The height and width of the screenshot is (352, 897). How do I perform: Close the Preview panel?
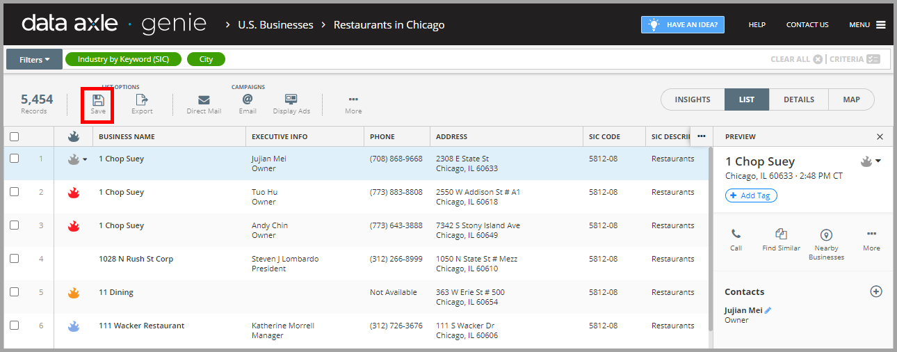(880, 137)
